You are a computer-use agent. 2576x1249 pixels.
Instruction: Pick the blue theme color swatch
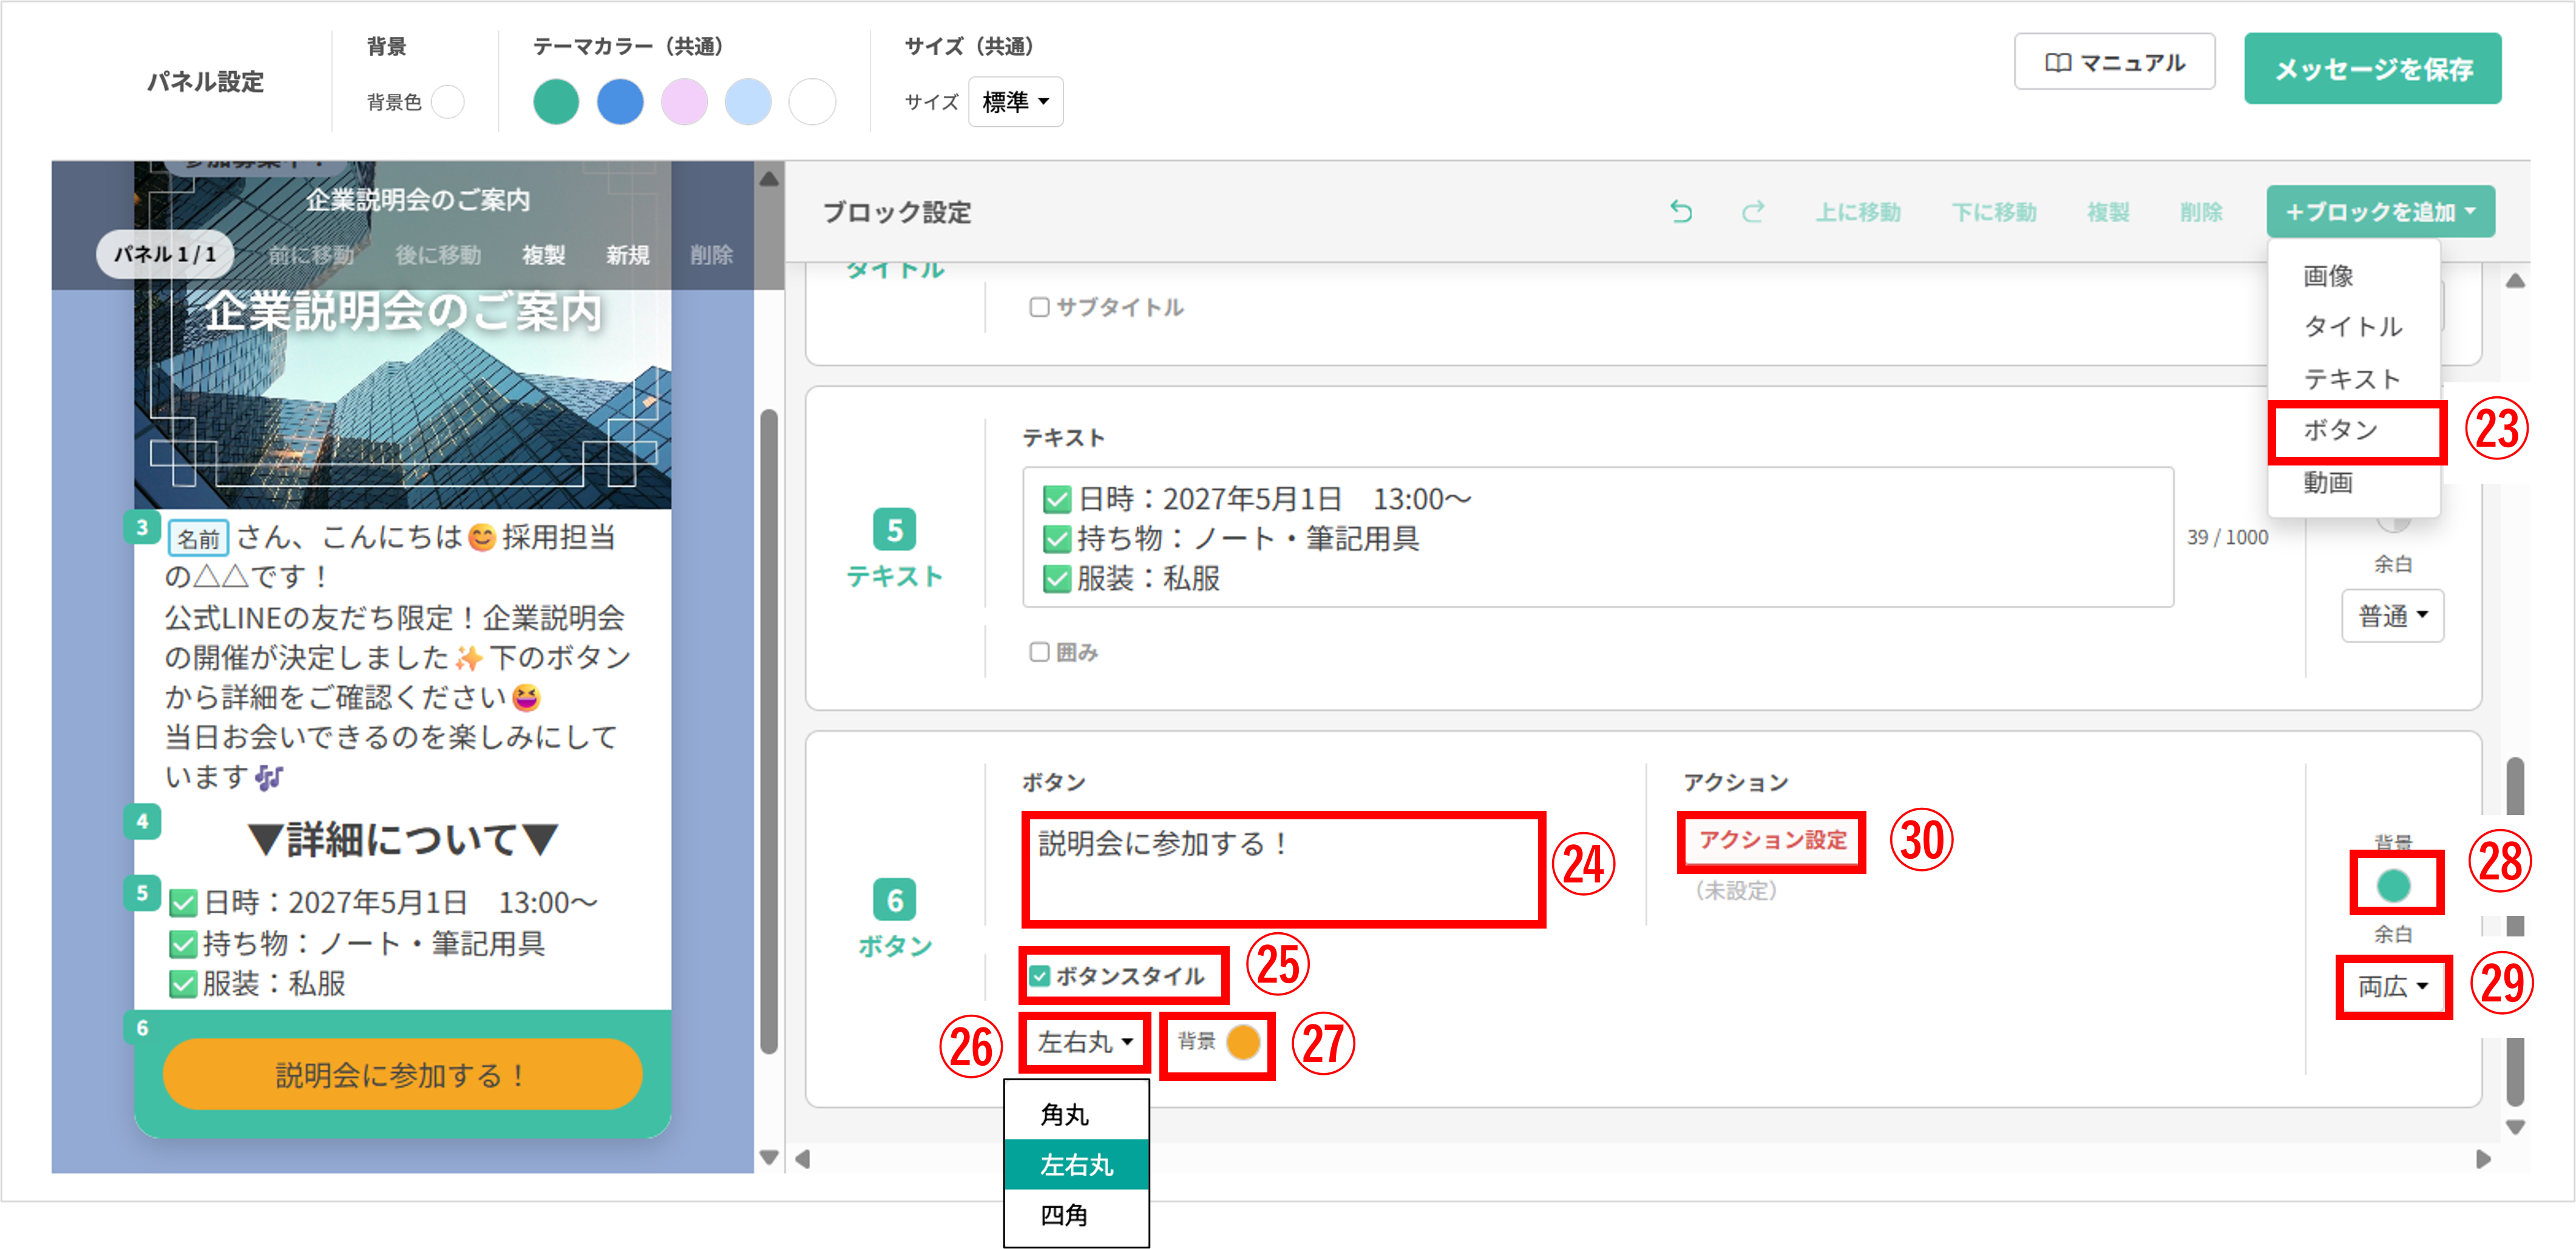click(x=620, y=102)
